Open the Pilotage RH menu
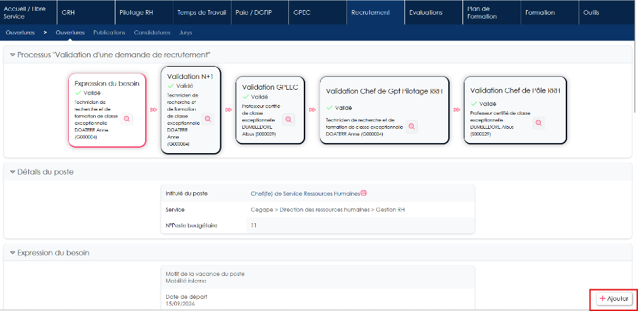The height and width of the screenshot is (311, 638). [x=144, y=13]
